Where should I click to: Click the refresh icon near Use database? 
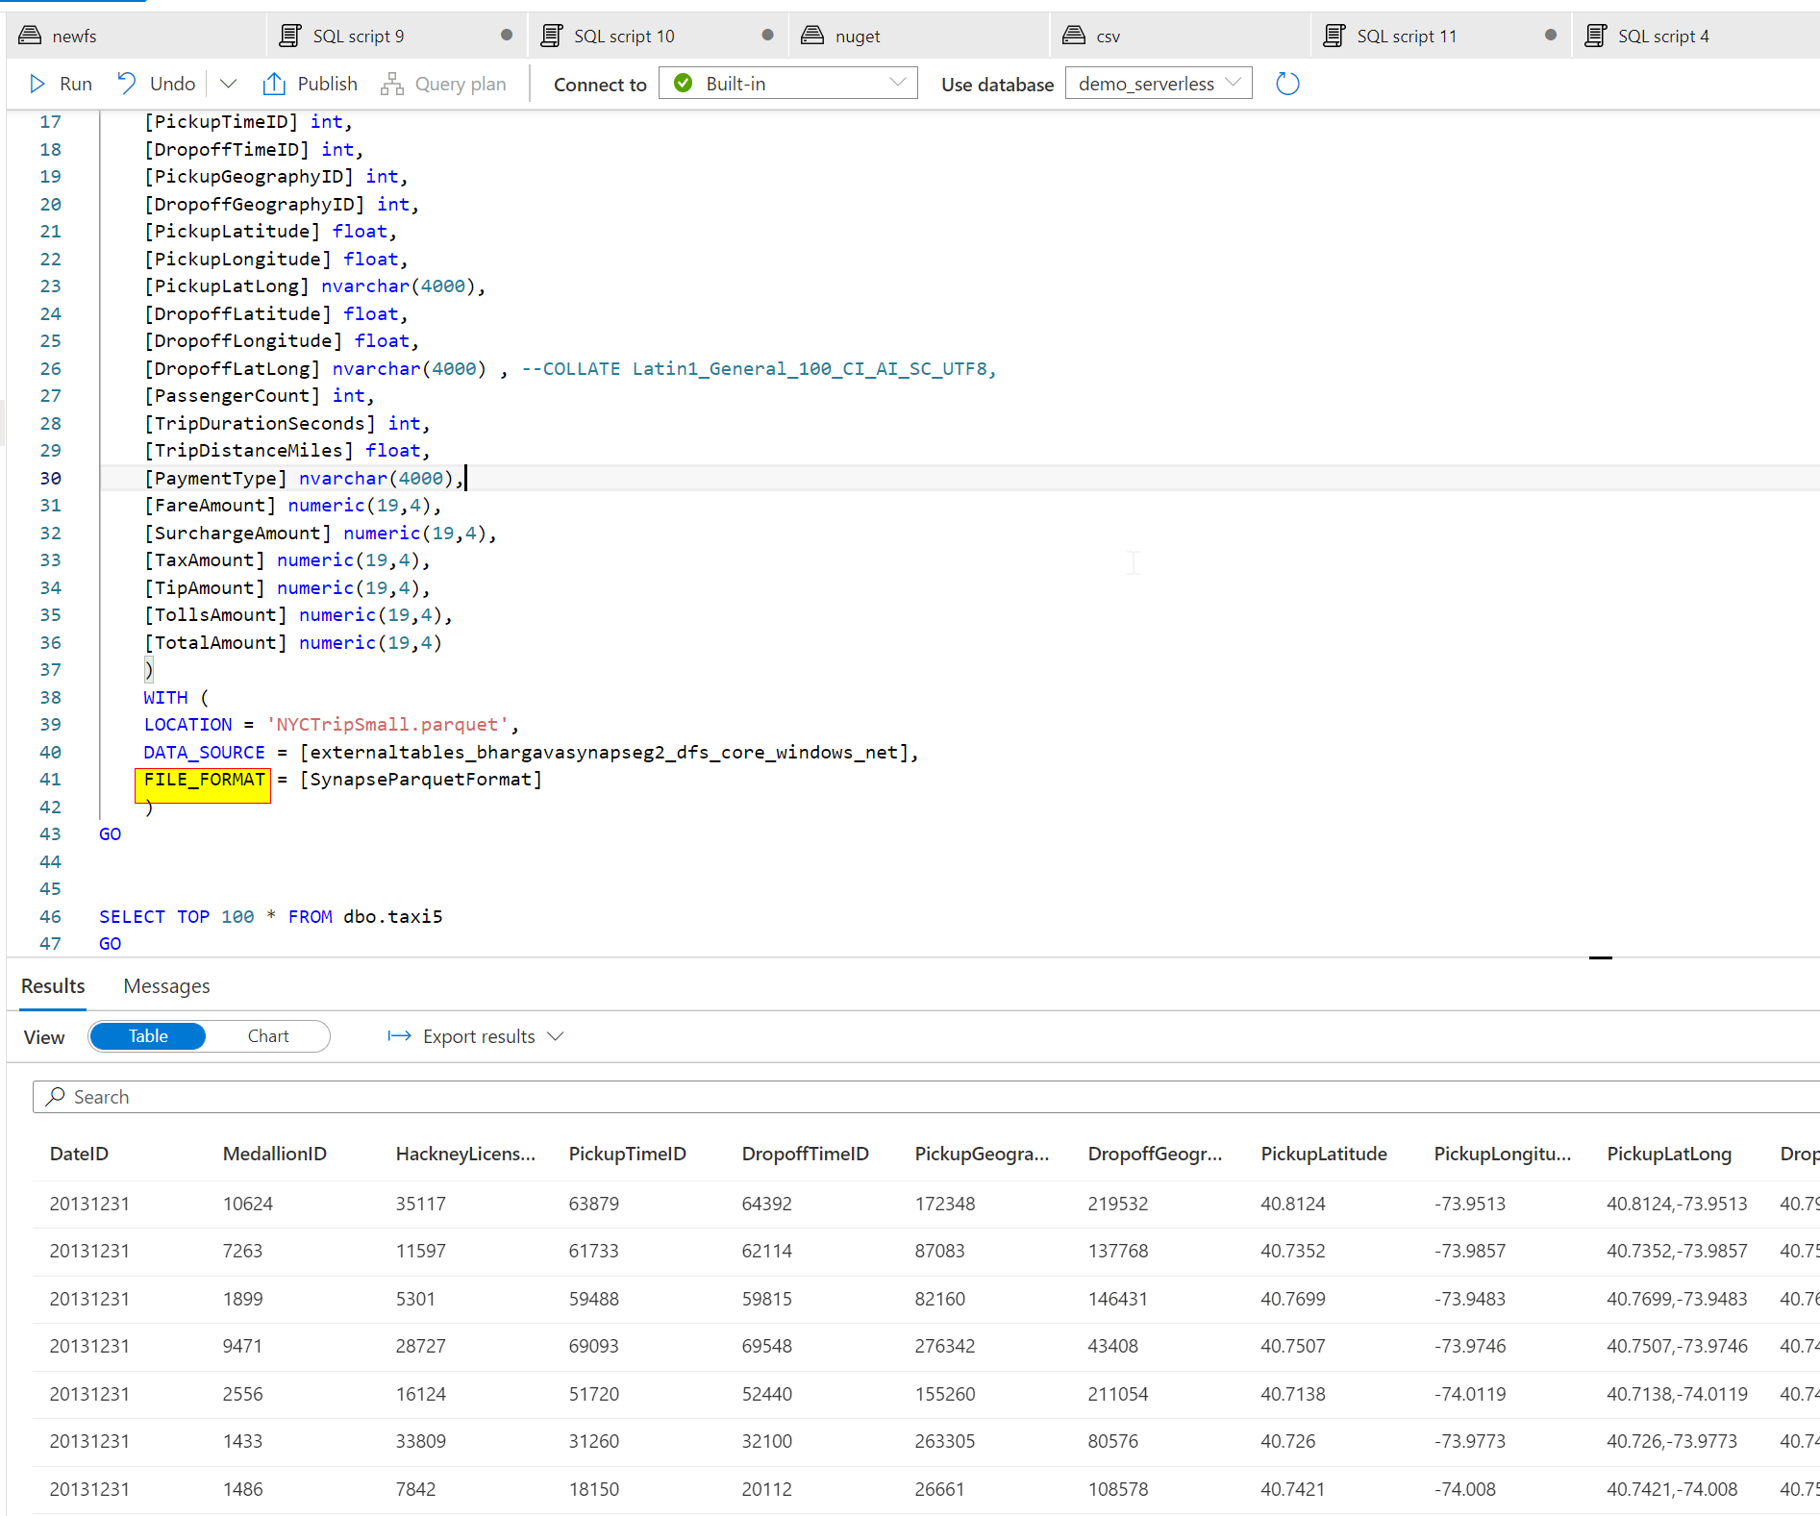[x=1287, y=83]
